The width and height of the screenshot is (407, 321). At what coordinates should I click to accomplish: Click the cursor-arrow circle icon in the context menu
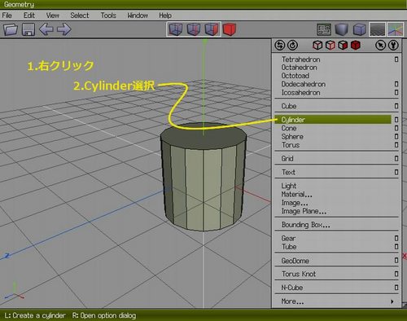coord(380,46)
